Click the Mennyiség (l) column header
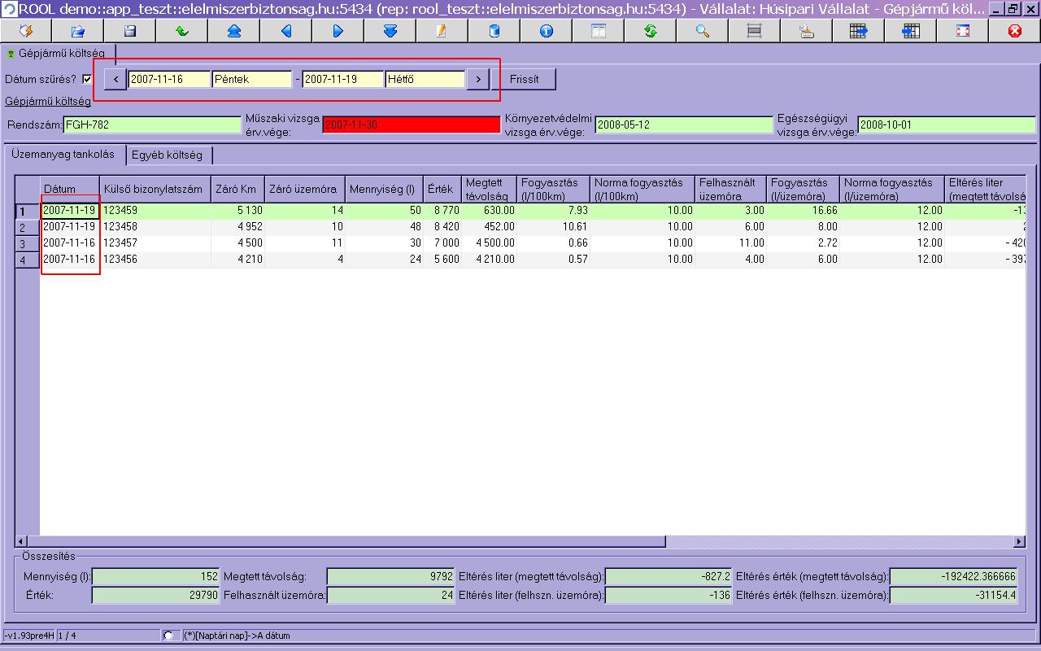1041x651 pixels. [384, 189]
